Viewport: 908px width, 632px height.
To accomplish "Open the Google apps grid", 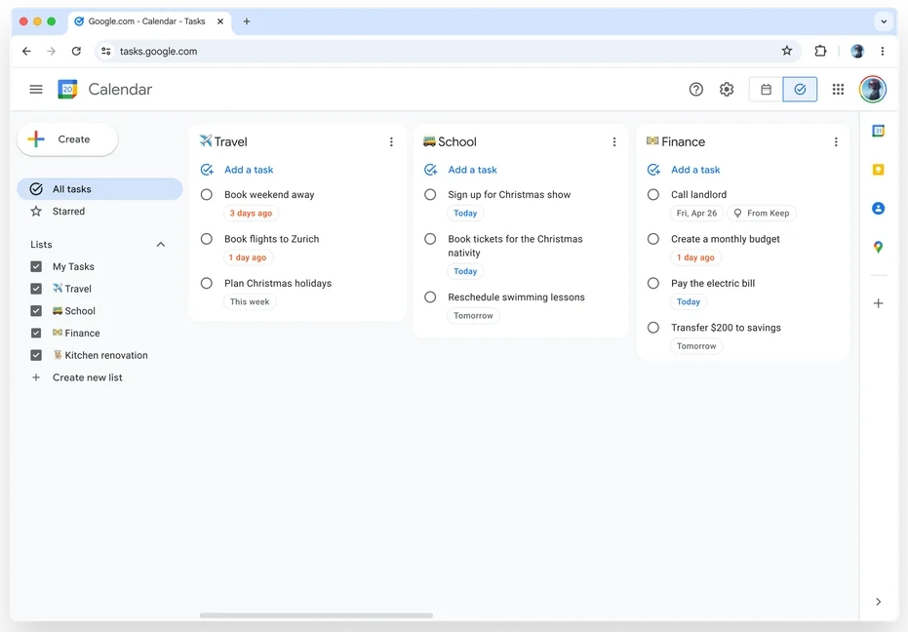I will click(x=838, y=89).
